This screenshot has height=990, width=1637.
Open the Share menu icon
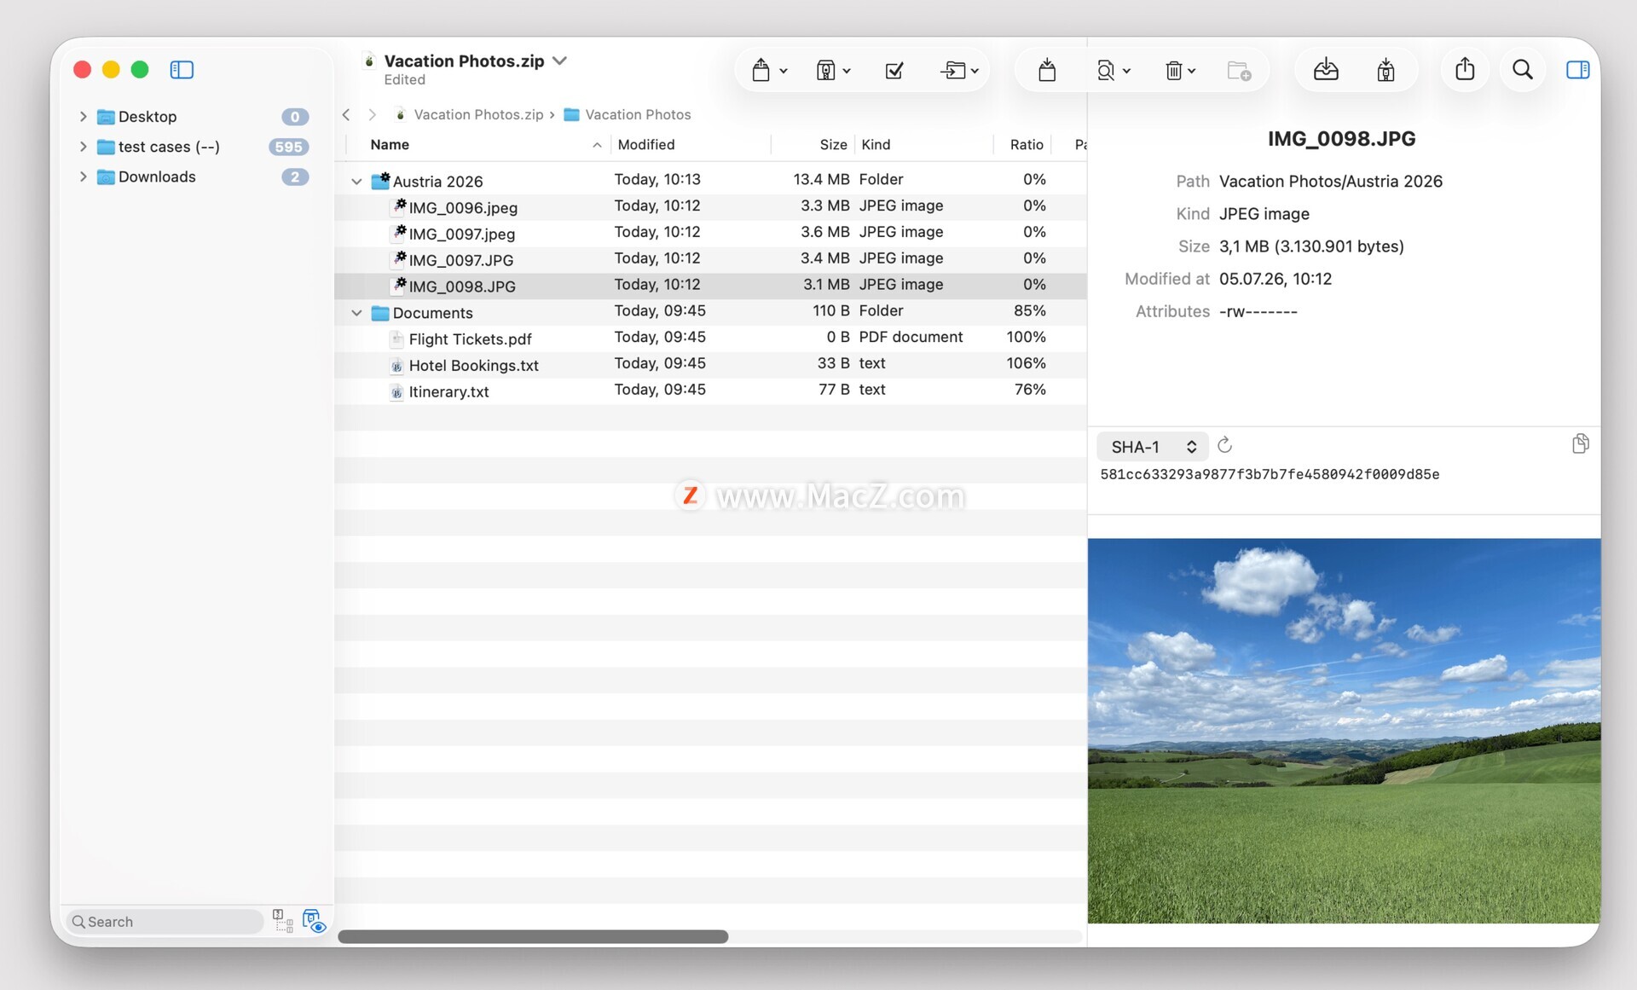click(1465, 68)
